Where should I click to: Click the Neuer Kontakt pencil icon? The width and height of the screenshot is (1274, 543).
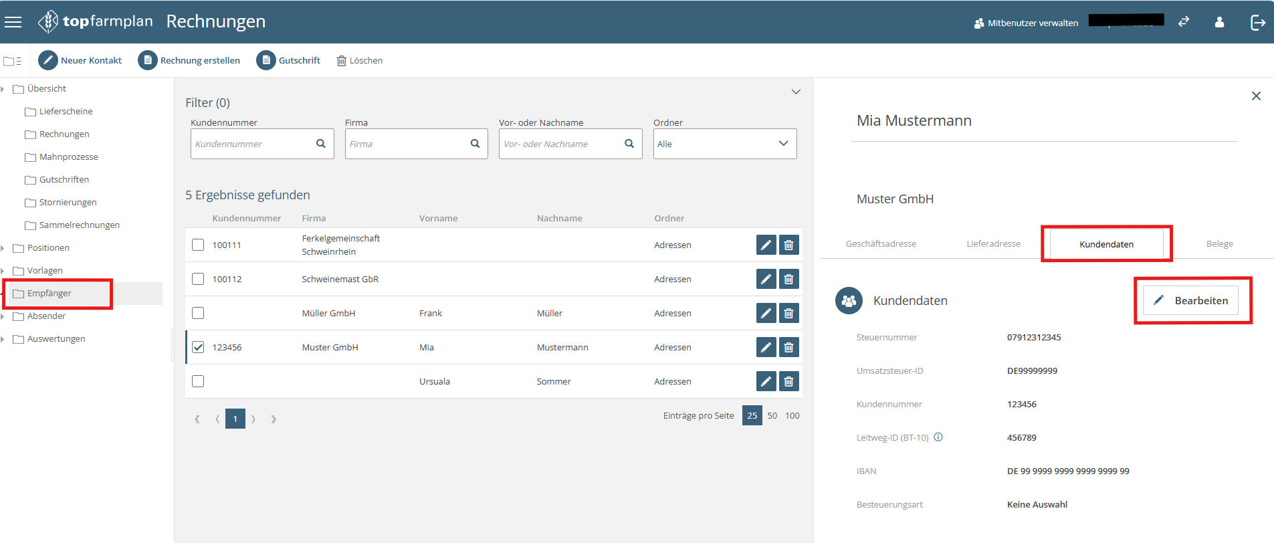pyautogui.click(x=48, y=60)
